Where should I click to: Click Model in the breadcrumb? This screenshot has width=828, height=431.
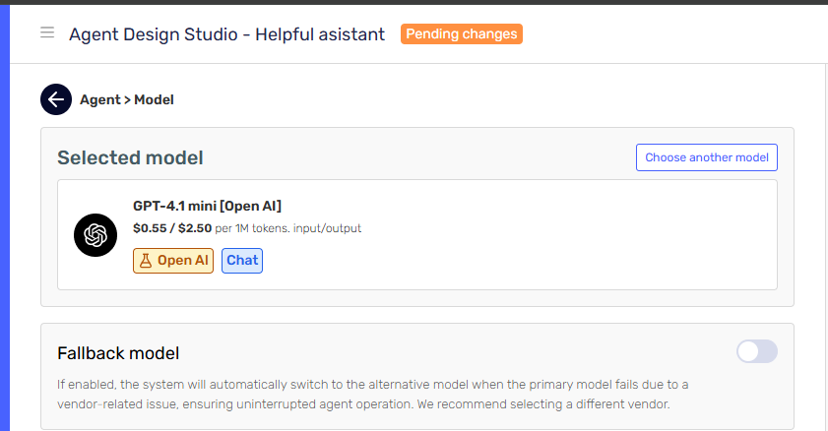(154, 99)
